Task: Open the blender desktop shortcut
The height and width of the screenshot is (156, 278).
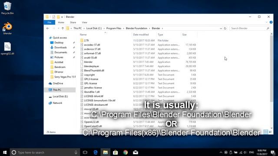Action: coord(7,28)
